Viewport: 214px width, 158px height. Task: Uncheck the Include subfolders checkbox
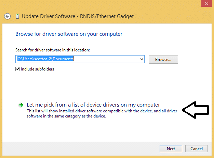[18, 69]
